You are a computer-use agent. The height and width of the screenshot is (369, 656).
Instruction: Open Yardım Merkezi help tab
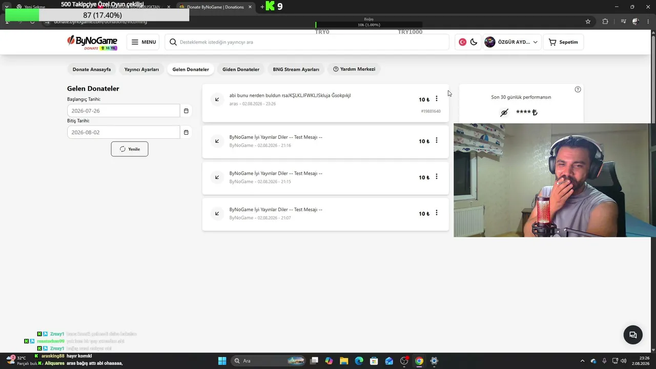354,69
